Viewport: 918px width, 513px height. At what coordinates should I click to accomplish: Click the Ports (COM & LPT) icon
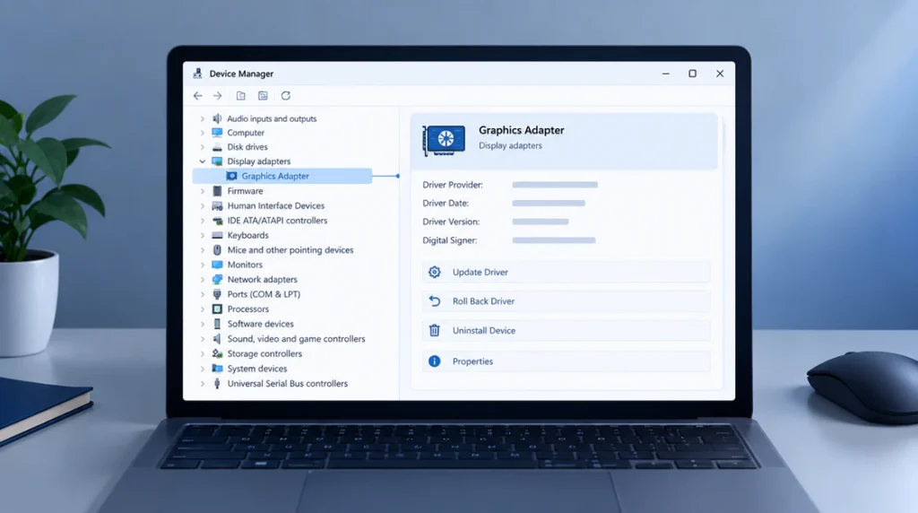click(x=217, y=294)
